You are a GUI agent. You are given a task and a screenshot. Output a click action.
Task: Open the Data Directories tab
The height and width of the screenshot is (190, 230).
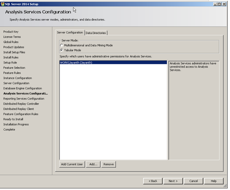click(96, 33)
